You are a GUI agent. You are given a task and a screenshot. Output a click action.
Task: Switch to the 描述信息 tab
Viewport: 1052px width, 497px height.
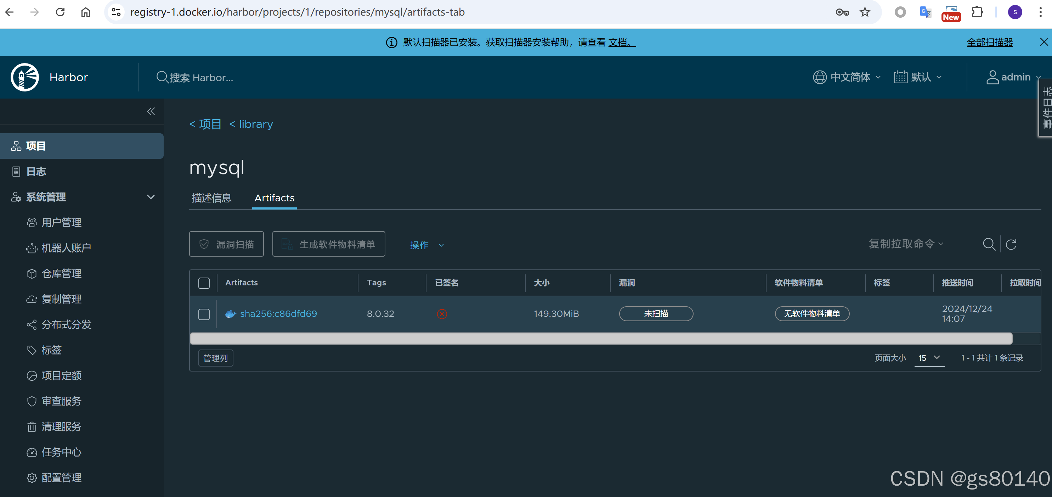click(x=211, y=198)
